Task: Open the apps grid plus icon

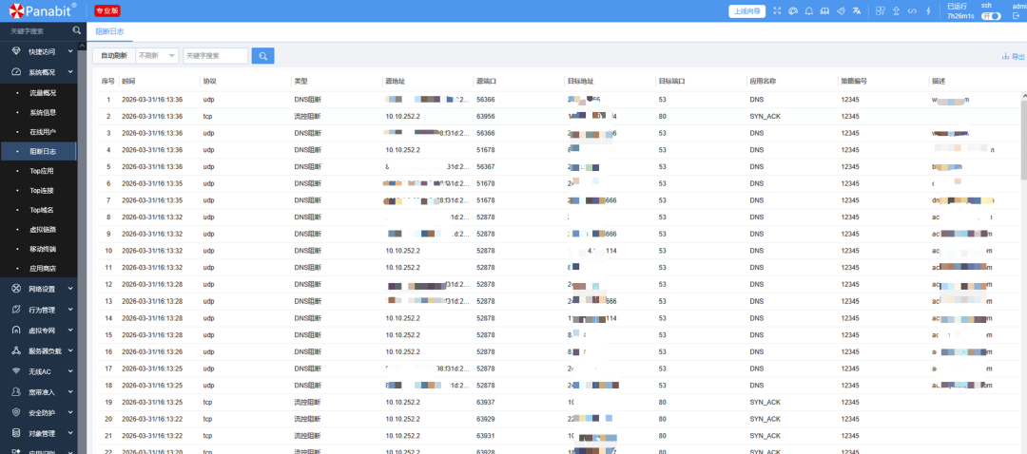Action: coord(881,11)
